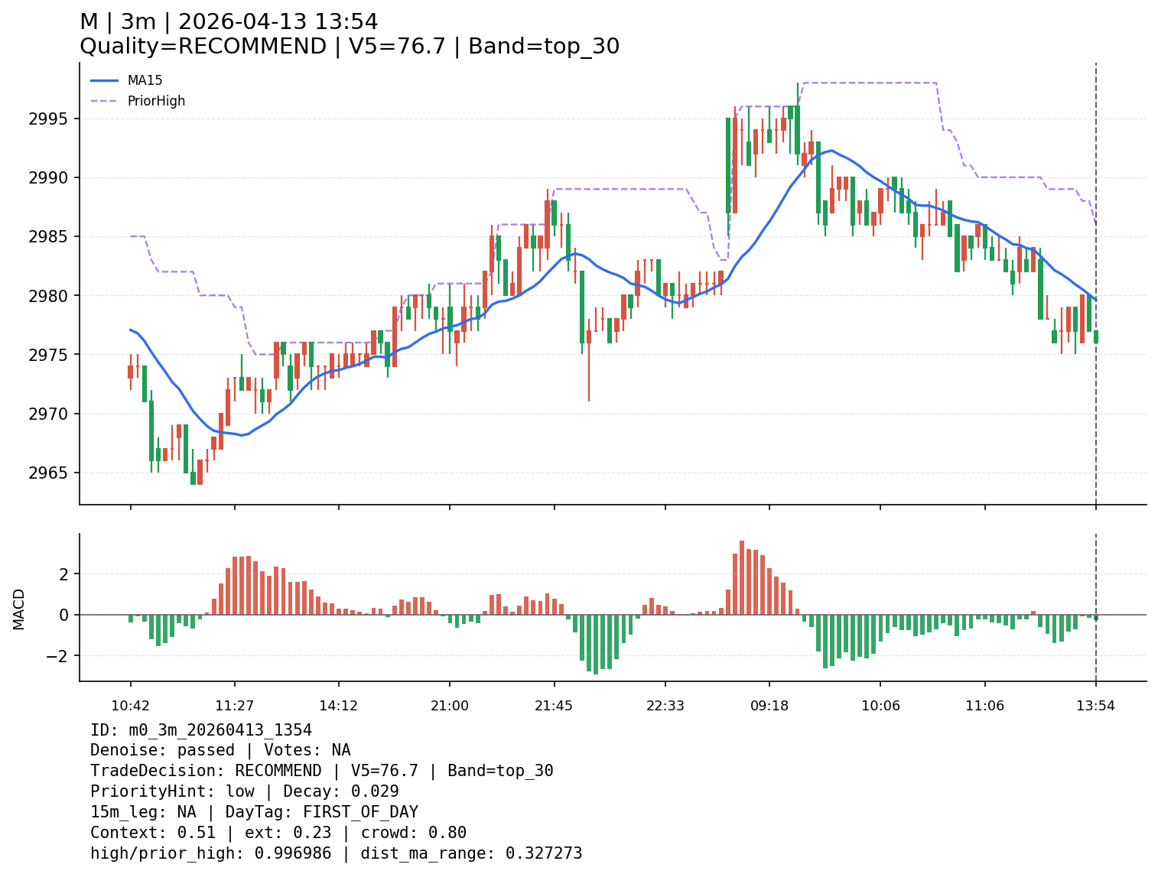This screenshot has width=1158, height=874.
Task: Click the TradeDecision: RECOMMEND text line
Action: click(x=321, y=771)
